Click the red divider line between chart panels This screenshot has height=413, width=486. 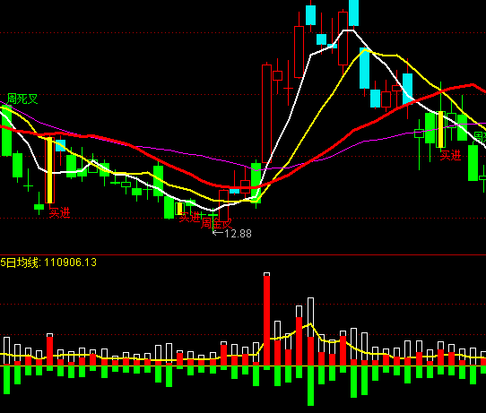point(243,254)
